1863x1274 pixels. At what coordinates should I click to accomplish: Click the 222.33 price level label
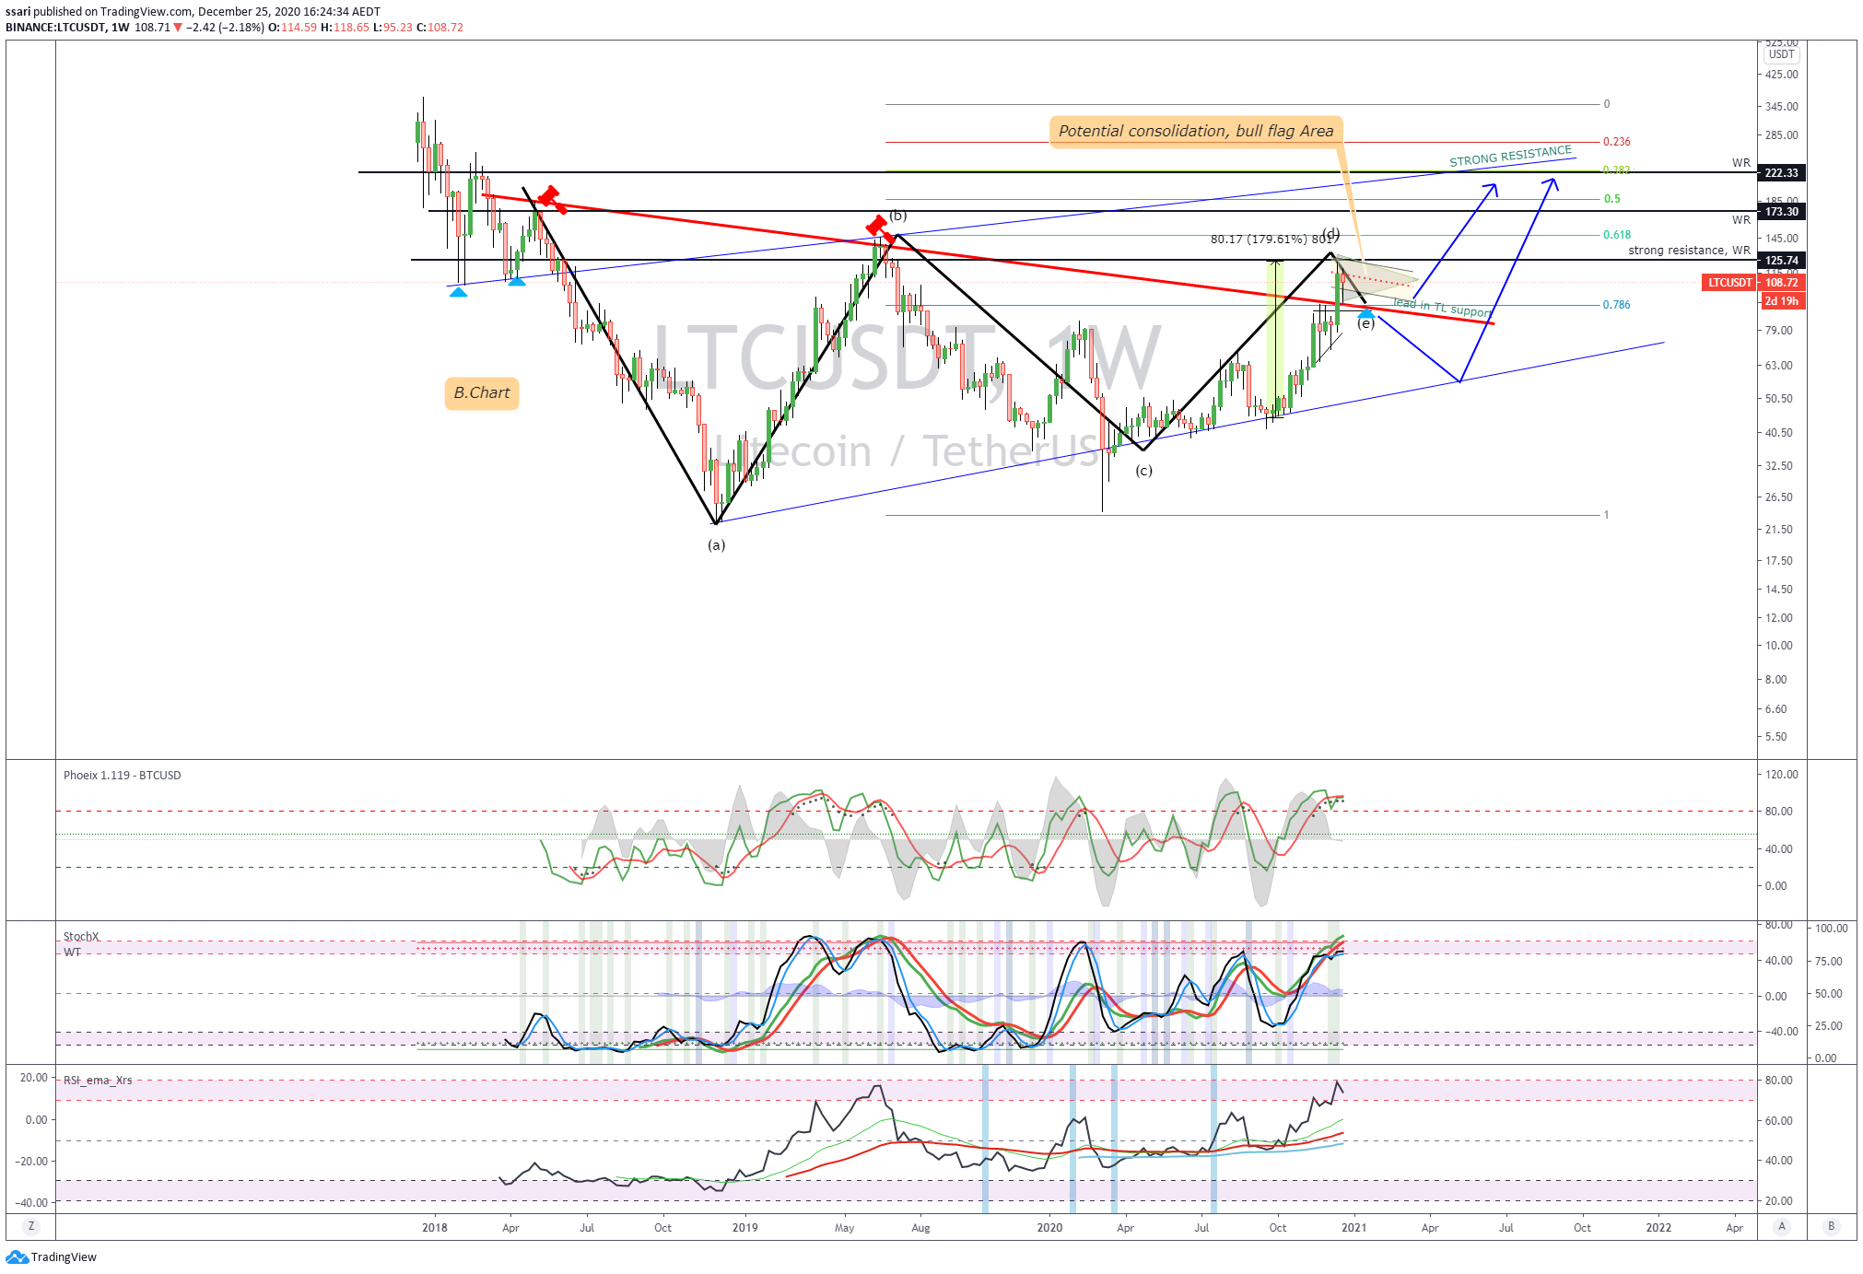1781,173
